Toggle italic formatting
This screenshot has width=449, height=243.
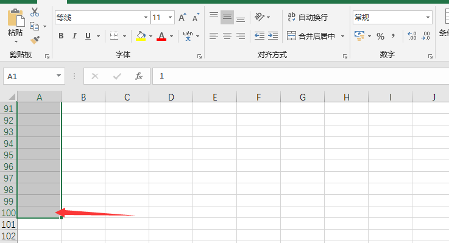74,36
